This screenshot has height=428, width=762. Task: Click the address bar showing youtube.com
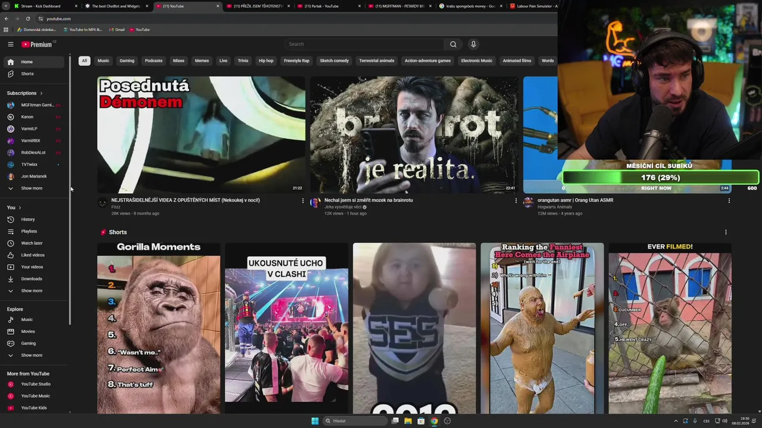(298, 18)
